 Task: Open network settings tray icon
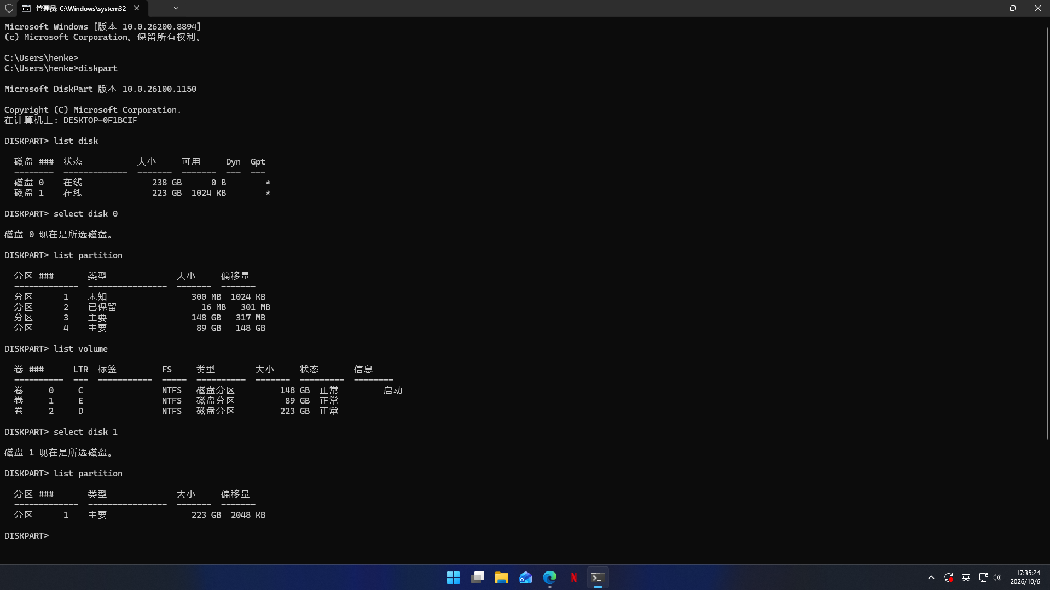tap(983, 577)
